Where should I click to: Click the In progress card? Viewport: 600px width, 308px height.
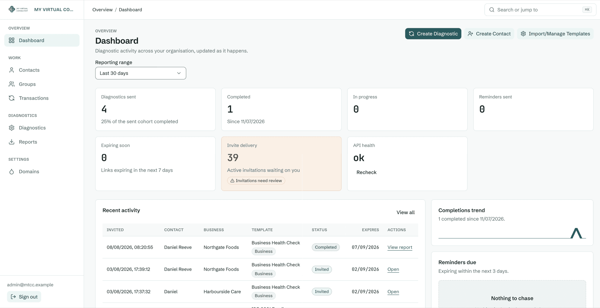click(x=407, y=109)
